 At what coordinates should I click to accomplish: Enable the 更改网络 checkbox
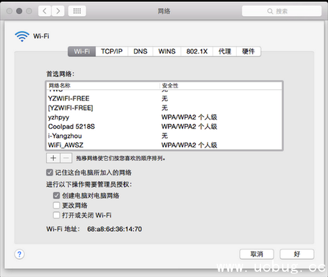56,205
